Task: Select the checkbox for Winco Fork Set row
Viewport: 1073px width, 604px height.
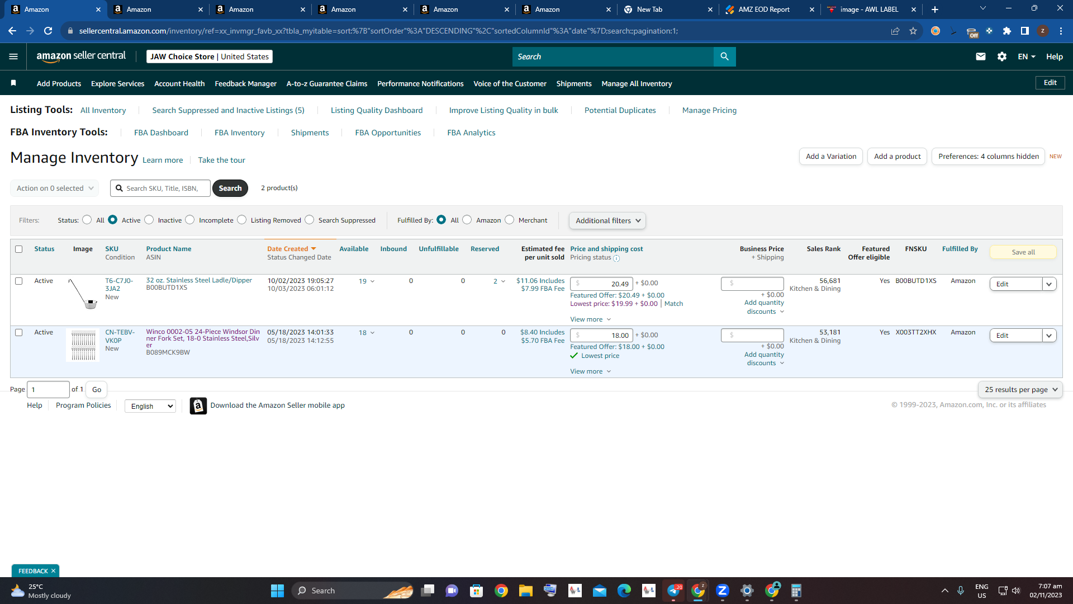Action: (19, 333)
